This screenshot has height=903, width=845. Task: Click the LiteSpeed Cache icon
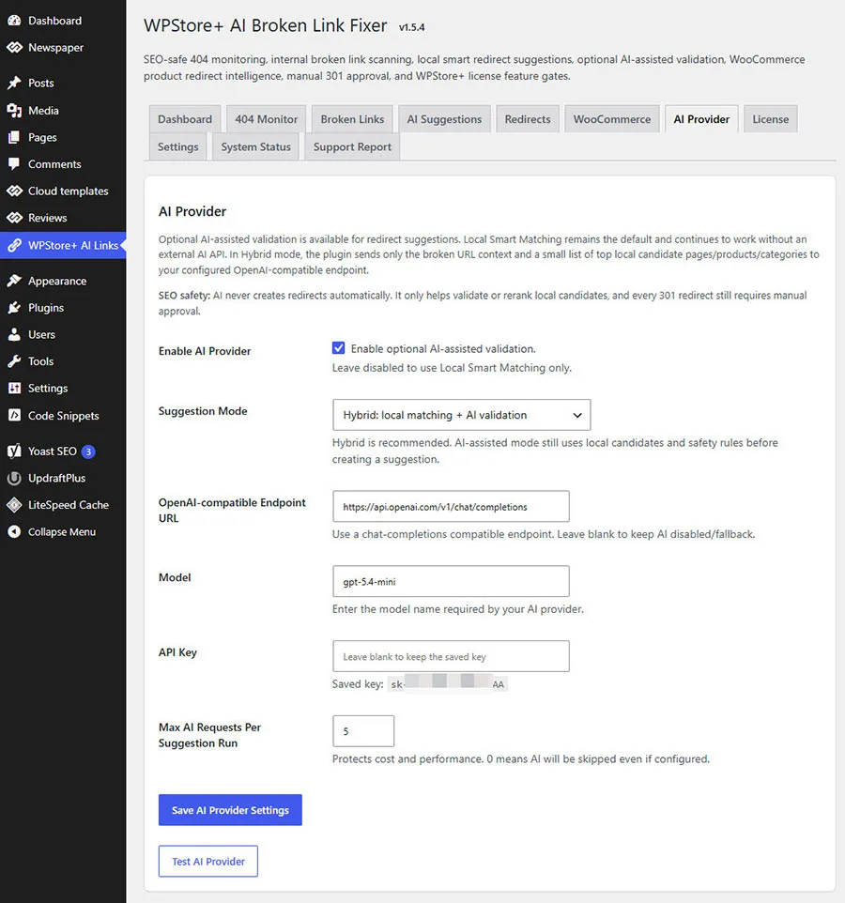click(x=14, y=505)
